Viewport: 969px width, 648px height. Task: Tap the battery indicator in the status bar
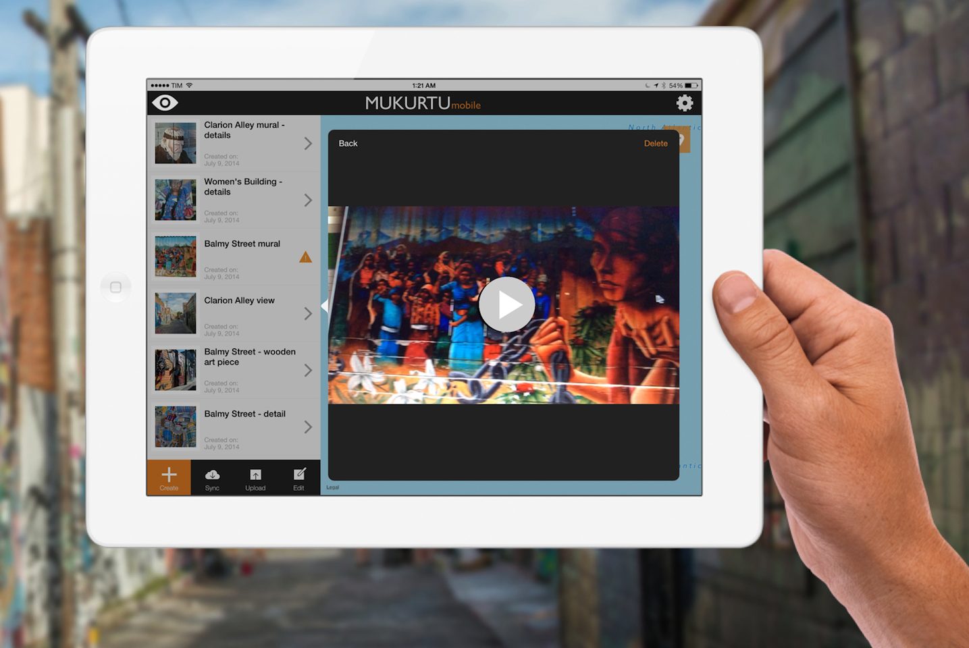(x=691, y=86)
